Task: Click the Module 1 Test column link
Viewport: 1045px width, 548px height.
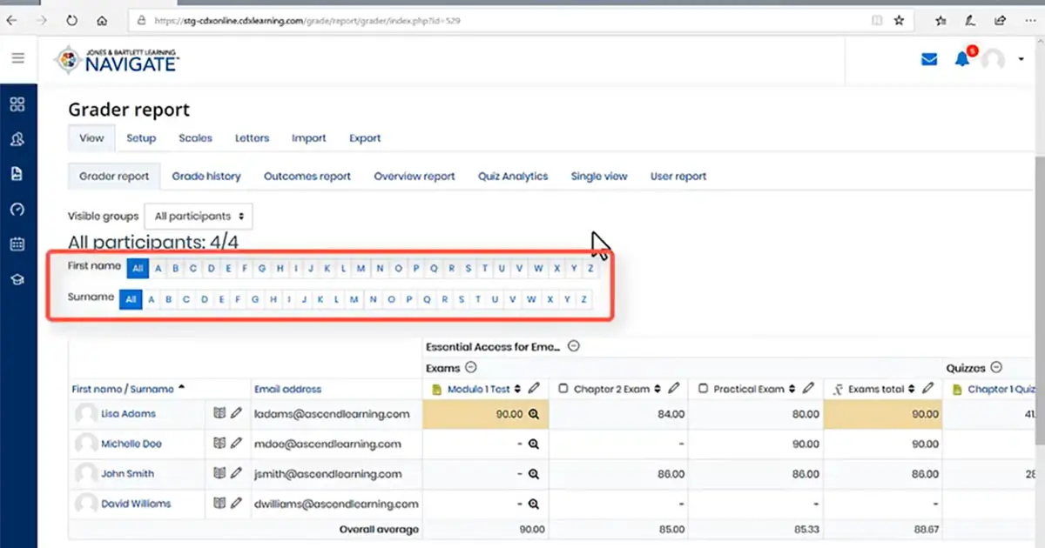Action: 478,389
